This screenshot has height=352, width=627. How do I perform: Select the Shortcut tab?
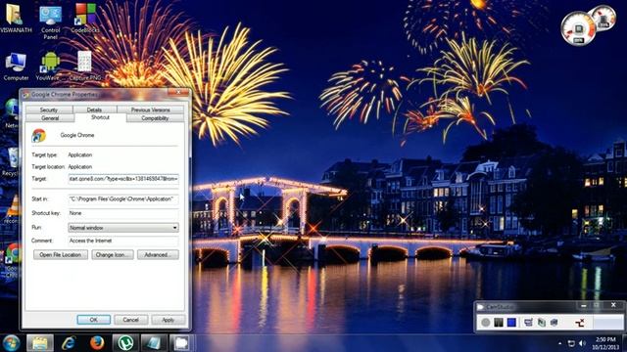(100, 117)
